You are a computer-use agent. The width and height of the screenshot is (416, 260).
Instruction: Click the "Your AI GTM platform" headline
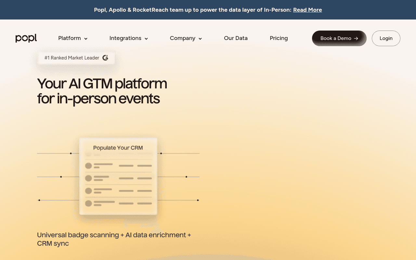[x=102, y=91]
